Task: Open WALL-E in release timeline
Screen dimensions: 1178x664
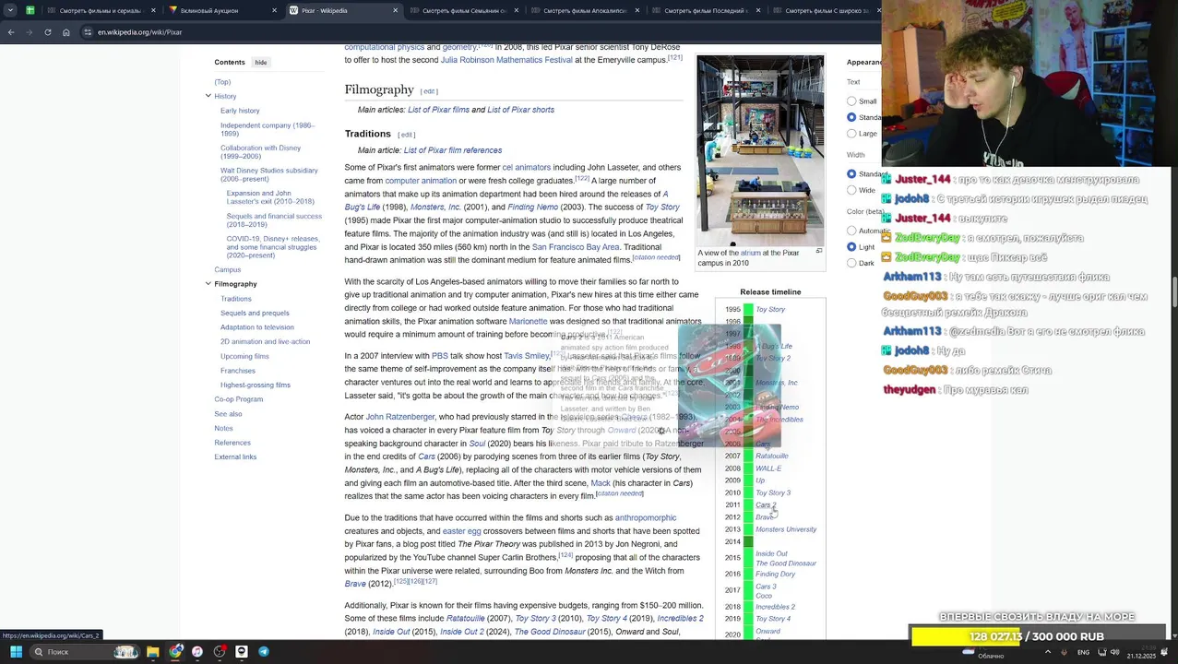Action: pyautogui.click(x=768, y=468)
